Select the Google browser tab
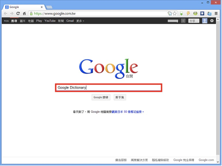The height and width of the screenshot is (166, 222). (x=23, y=7)
